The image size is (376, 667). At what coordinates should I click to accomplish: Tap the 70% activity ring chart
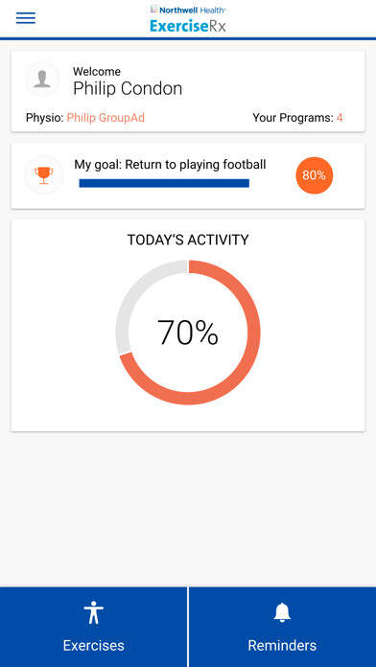188,333
